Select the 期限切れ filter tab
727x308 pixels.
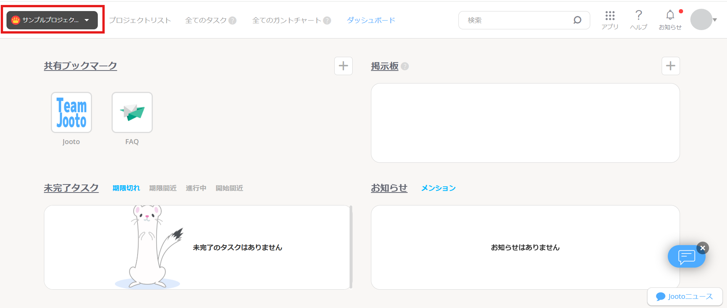(126, 188)
